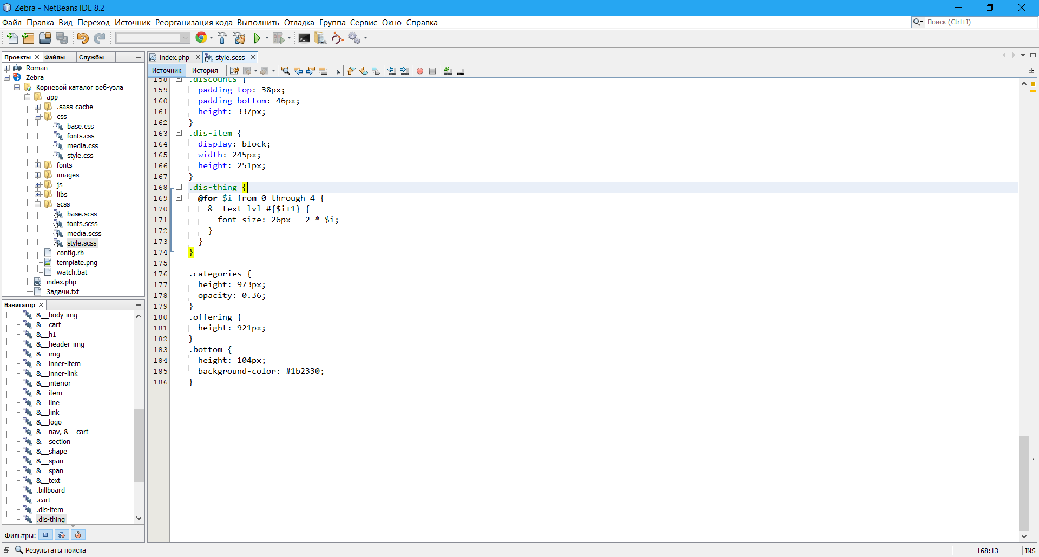Collapse the Zebra project node

point(7,77)
